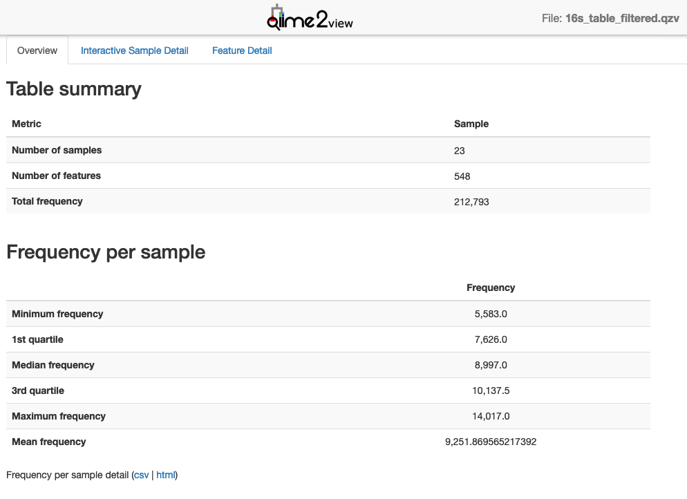Select the Mean frequency value 9,251.869565217392

coord(491,442)
